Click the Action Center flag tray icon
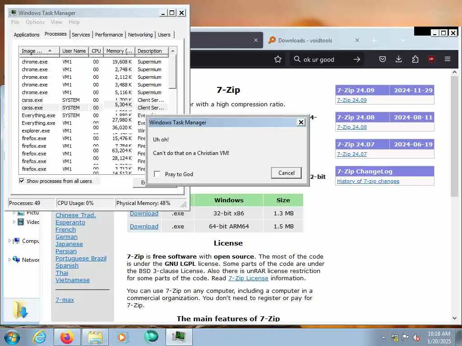 click(x=406, y=337)
